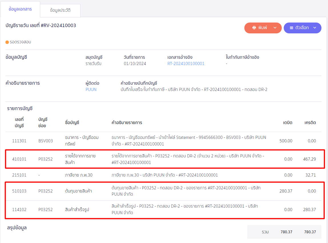Image resolution: width=328 pixels, height=243 pixels.
Task: Click credit amount 280.37 in 114102 row
Action: click(x=309, y=210)
